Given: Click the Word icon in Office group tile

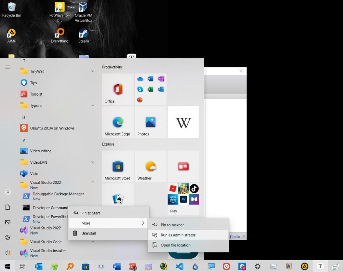Looking at the screenshot, I should coord(150,79).
